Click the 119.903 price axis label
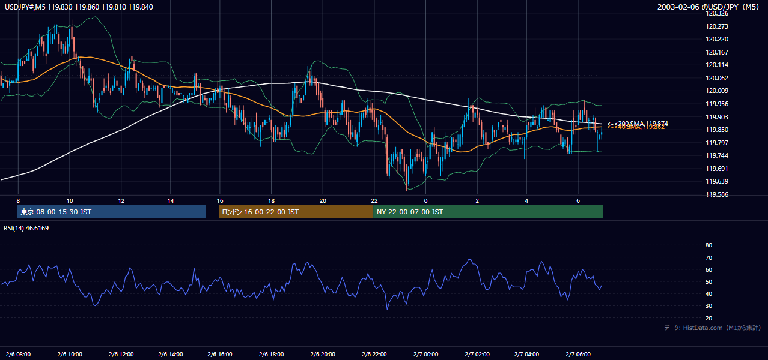The width and height of the screenshot is (768, 360). (x=718, y=117)
